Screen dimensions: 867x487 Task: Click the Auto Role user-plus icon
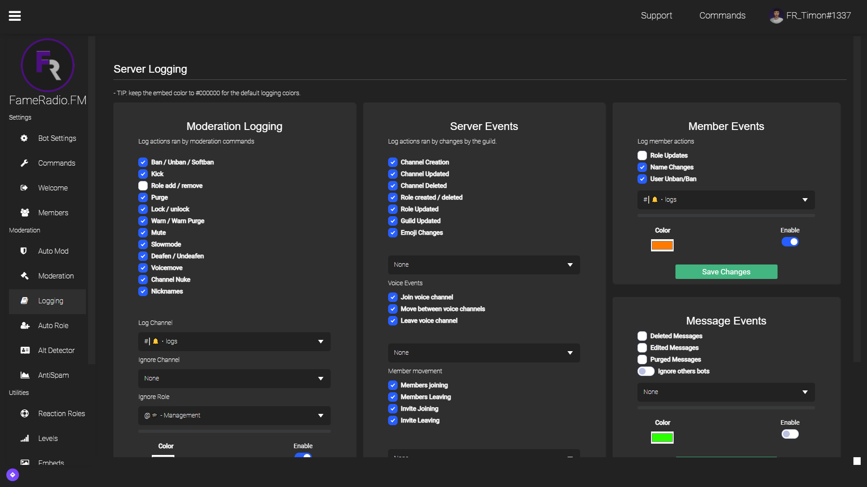(x=25, y=325)
